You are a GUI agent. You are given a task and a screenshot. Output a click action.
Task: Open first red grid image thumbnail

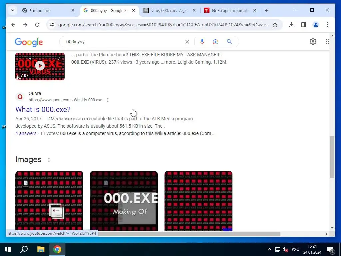coord(49,201)
